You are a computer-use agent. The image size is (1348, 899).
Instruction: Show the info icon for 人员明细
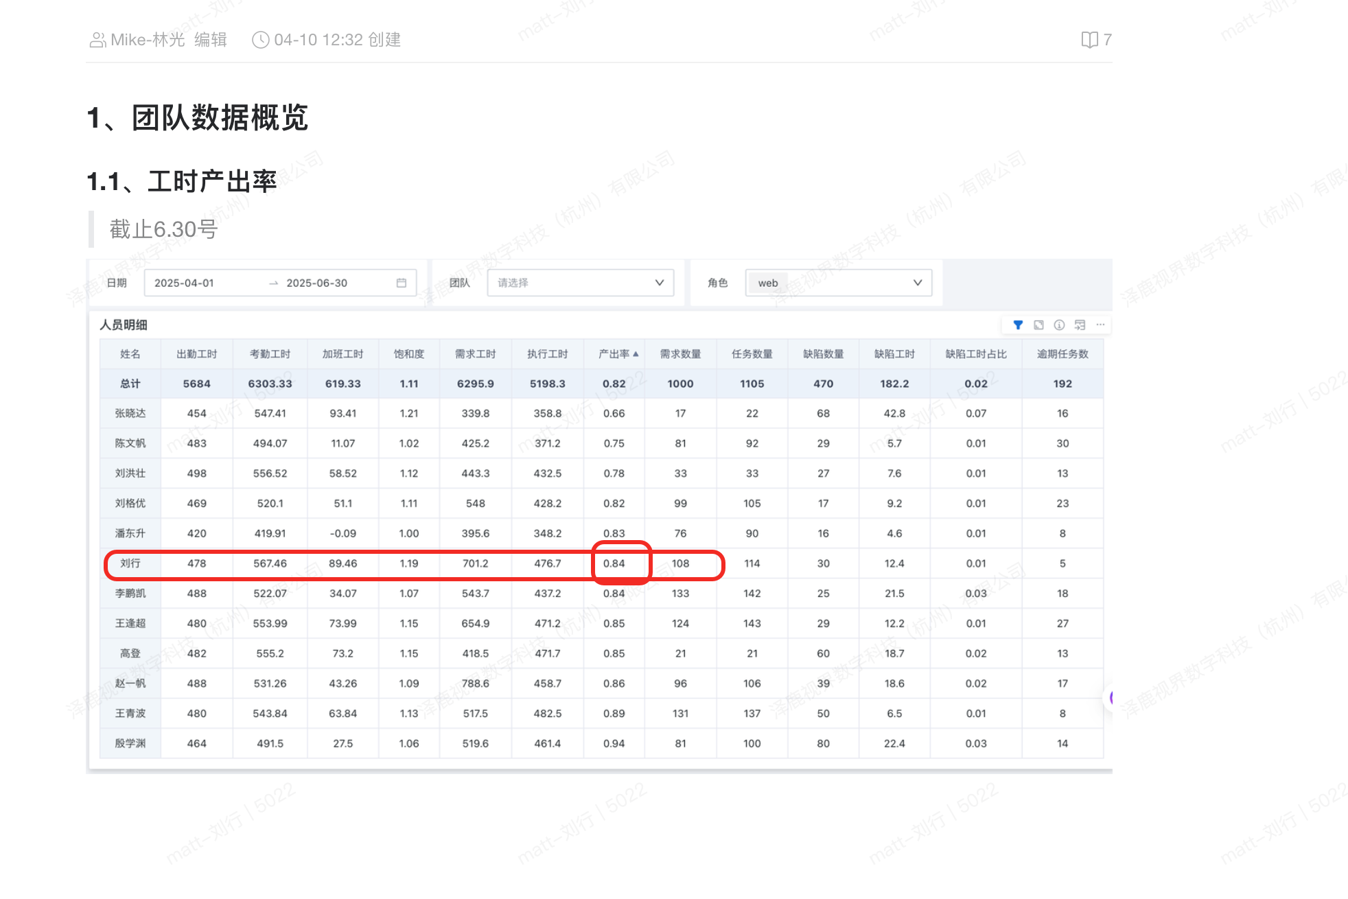coord(1059,325)
